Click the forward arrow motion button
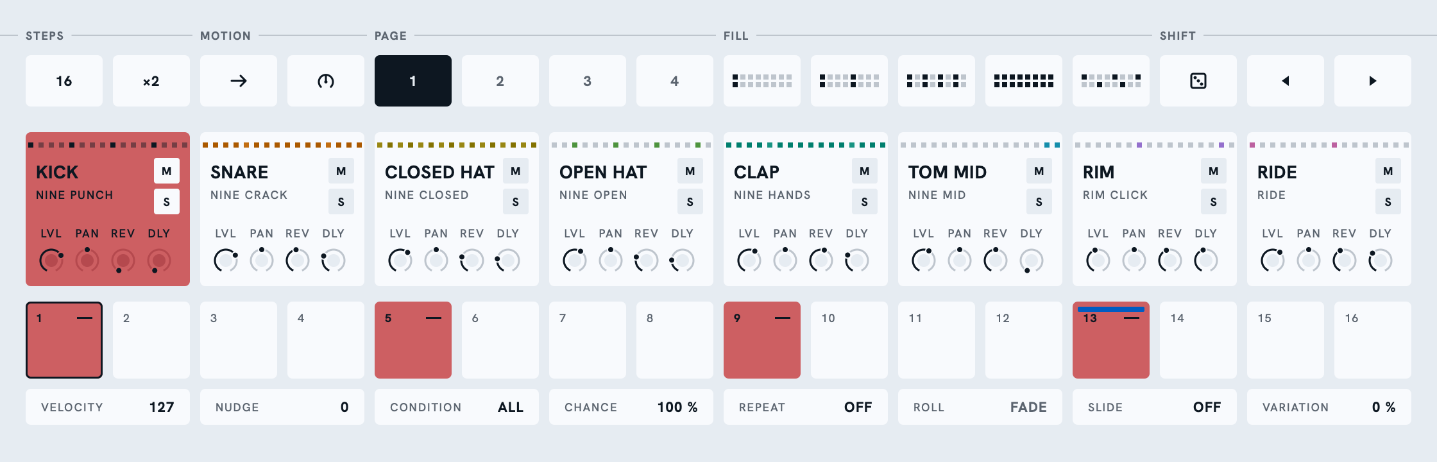 tap(239, 81)
